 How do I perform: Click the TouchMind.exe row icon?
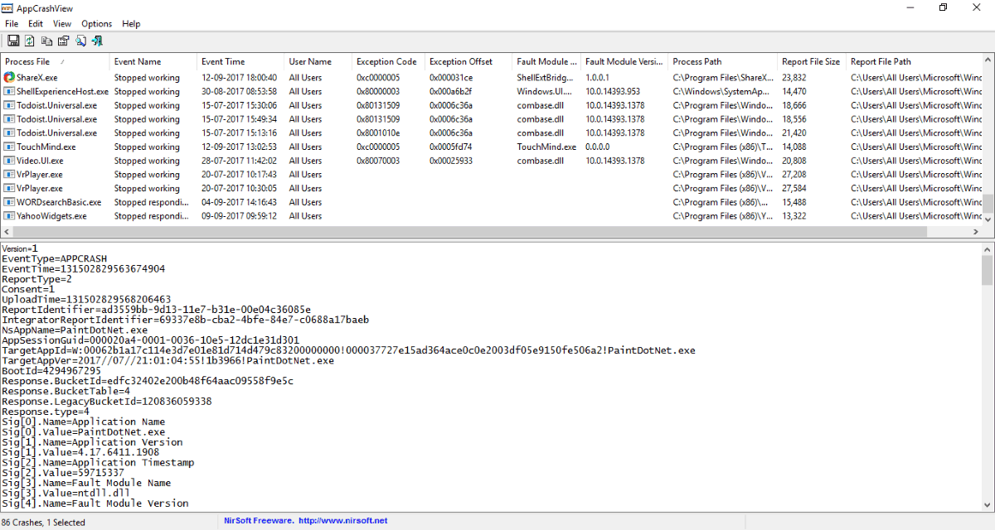pyautogui.click(x=10, y=147)
